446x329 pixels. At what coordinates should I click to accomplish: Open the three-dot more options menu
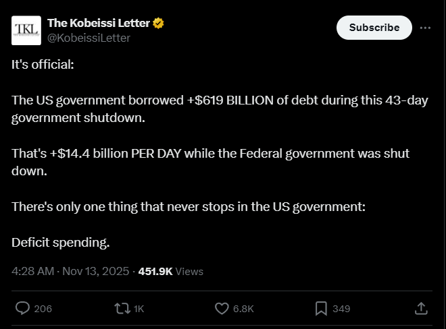click(x=425, y=28)
